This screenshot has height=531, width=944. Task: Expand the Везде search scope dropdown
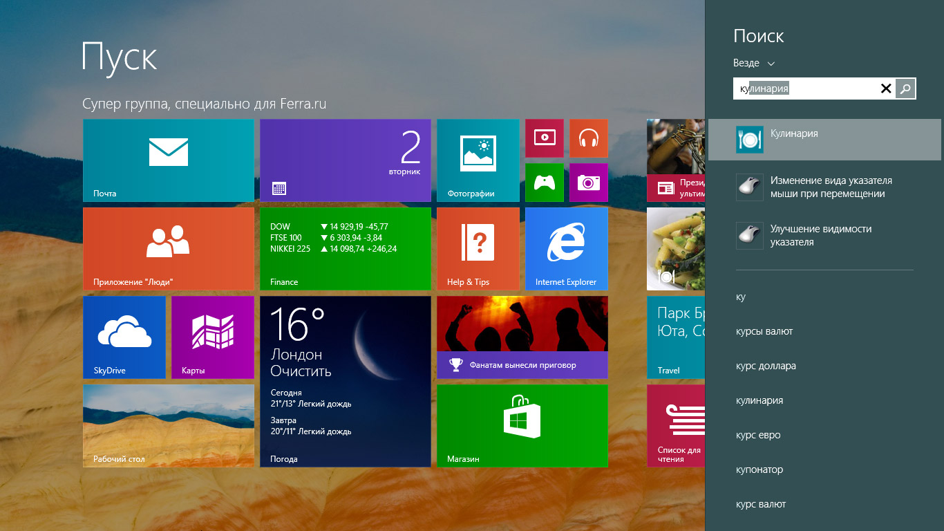point(754,63)
